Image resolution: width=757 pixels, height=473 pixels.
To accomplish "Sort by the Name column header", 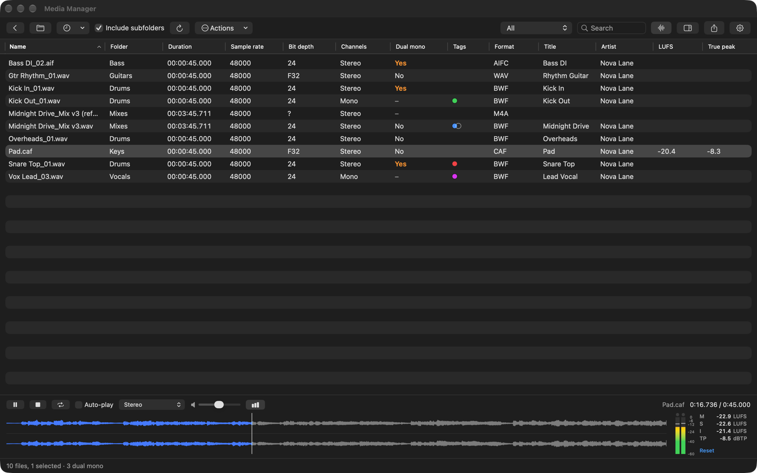I will tap(54, 46).
